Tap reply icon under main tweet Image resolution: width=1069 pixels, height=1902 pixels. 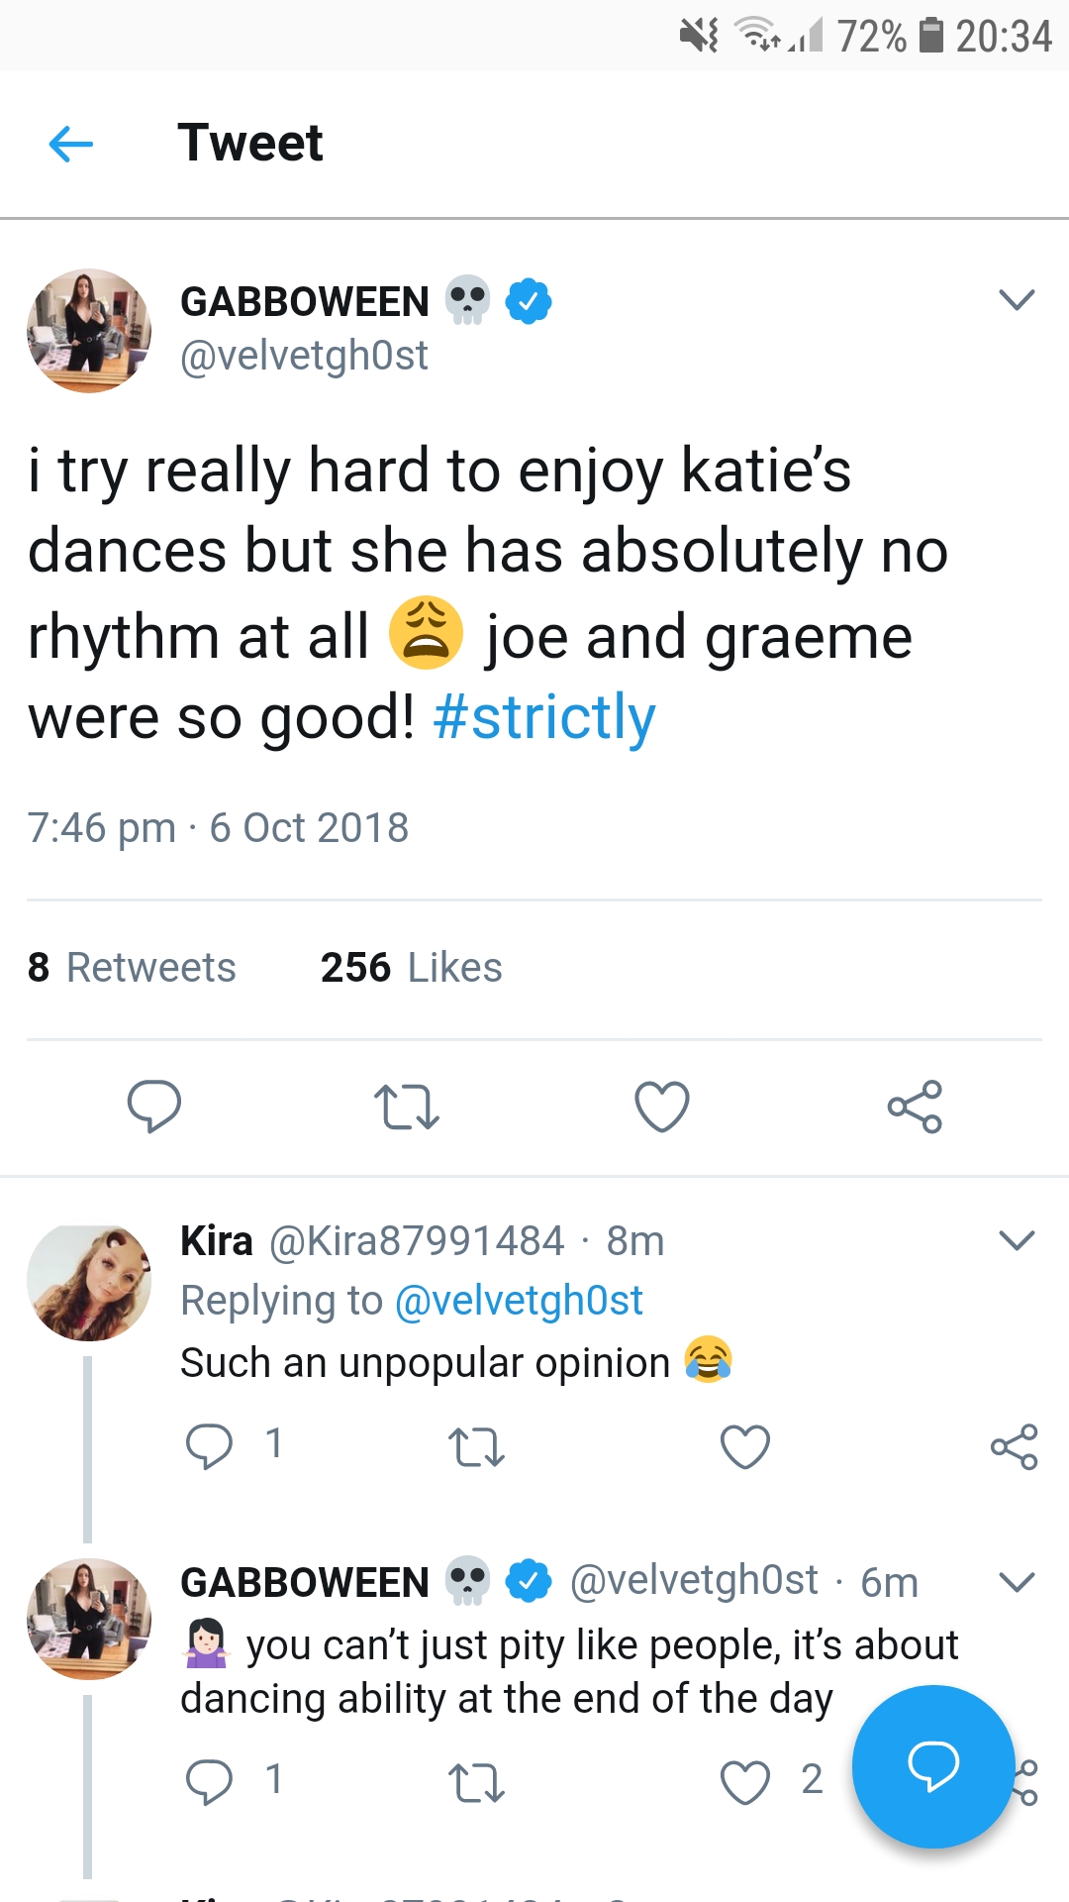click(154, 1106)
